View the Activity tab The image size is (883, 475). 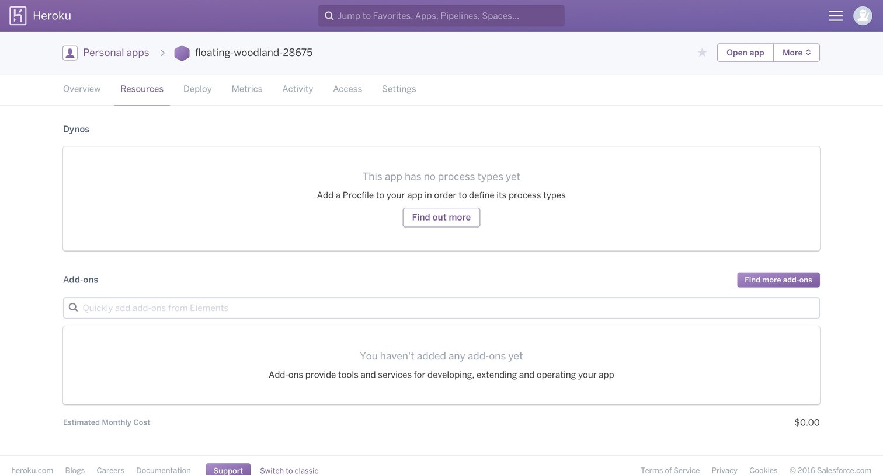298,89
